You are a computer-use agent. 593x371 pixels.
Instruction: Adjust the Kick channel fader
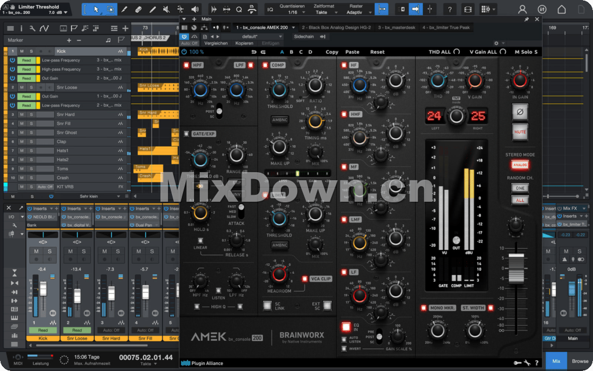43,289
